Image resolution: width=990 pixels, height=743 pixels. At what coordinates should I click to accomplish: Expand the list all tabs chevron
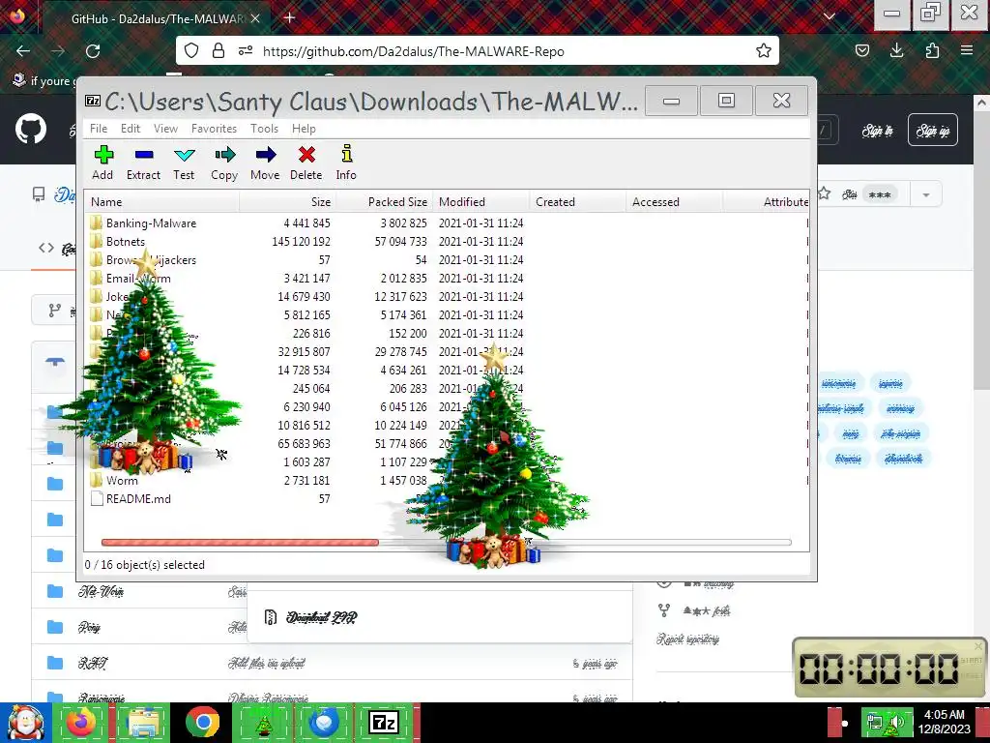829,16
